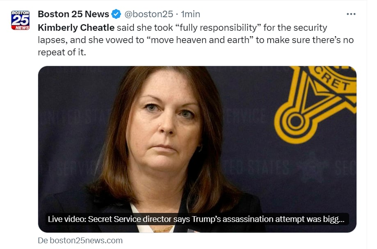Screen dimensions: 377x249
Task: Click the red NEWS banner on the avatar
Action: point(21,28)
